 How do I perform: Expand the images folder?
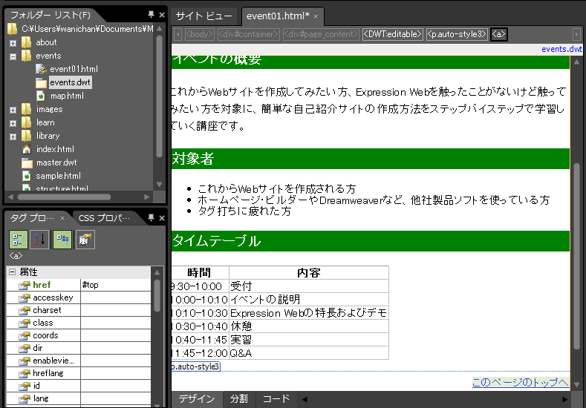[x=13, y=110]
